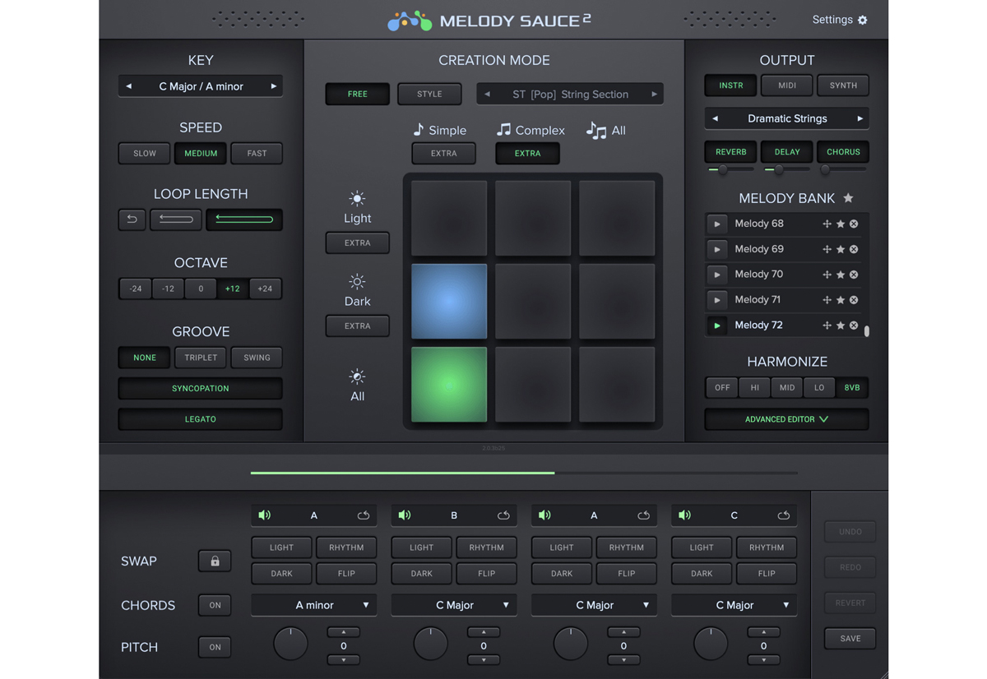This screenshot has width=987, height=679.
Task: Click next key arrow beside A minor
Action: pyautogui.click(x=274, y=86)
